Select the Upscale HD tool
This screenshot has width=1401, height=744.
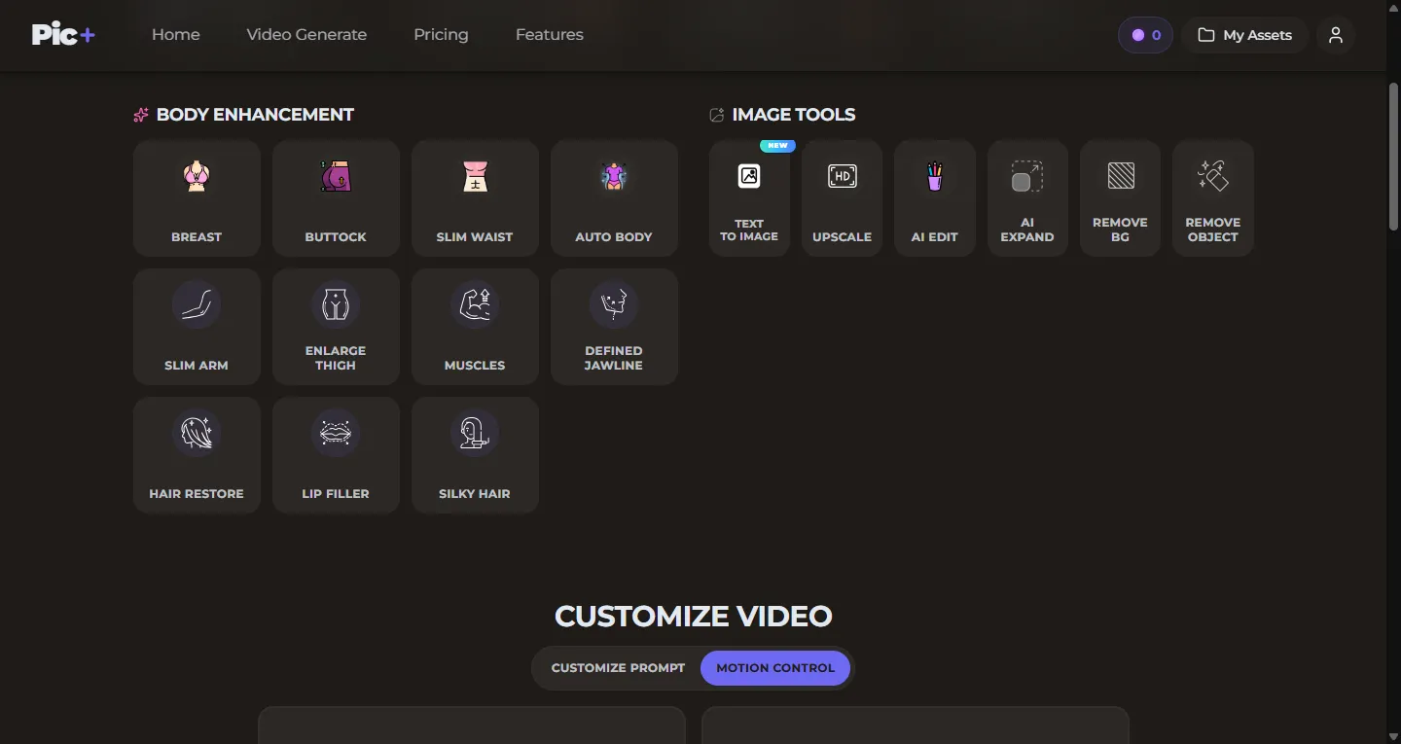click(x=842, y=198)
